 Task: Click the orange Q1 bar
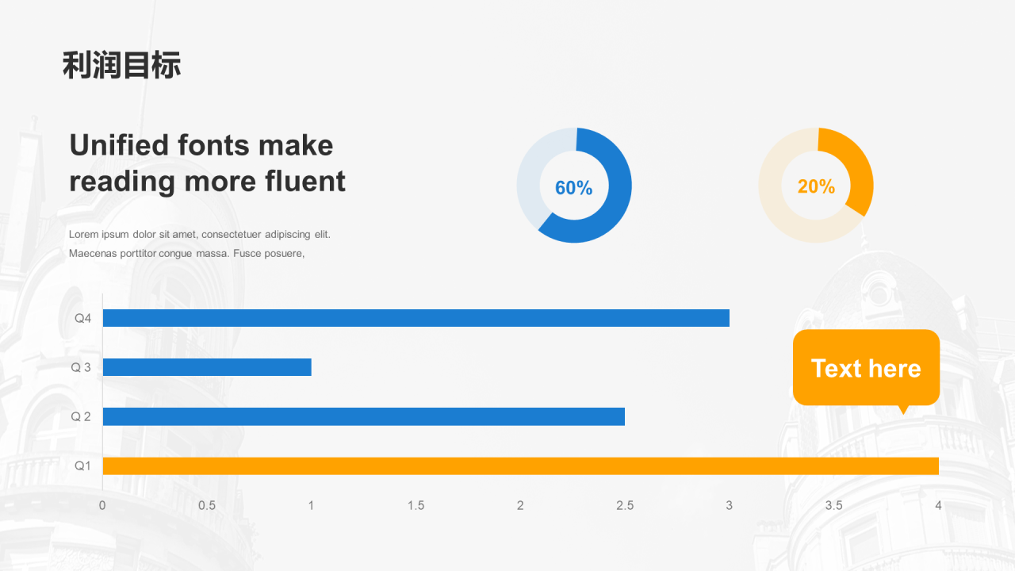click(x=520, y=466)
